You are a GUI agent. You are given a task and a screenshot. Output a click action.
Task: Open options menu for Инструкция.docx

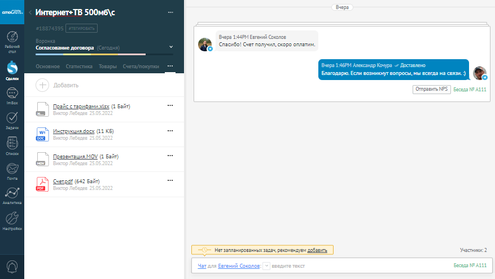point(170,131)
